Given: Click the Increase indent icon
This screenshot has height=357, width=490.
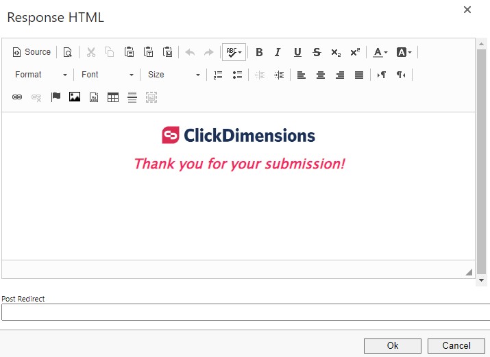Looking at the screenshot, I should coord(279,75).
